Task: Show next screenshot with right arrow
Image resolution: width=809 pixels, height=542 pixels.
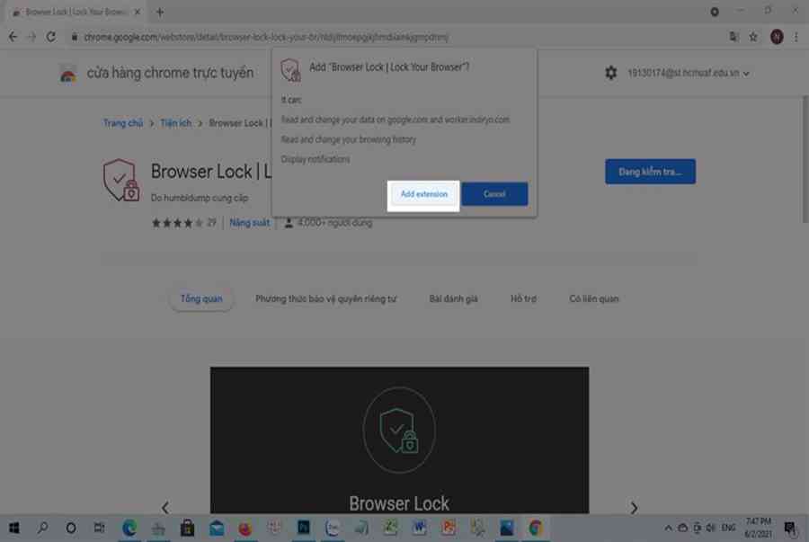Action: 634,508
